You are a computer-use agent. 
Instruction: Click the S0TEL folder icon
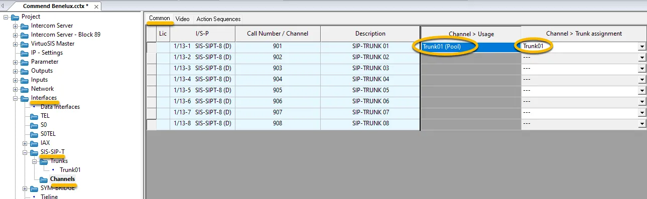(34, 134)
